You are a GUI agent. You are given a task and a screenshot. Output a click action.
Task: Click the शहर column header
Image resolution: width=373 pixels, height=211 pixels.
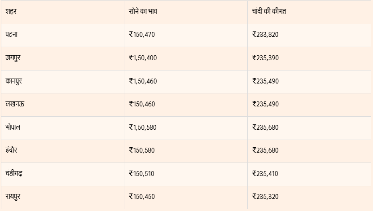click(x=11, y=11)
